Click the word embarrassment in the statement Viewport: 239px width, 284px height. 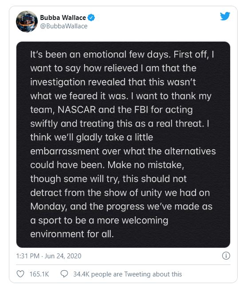click(65, 151)
